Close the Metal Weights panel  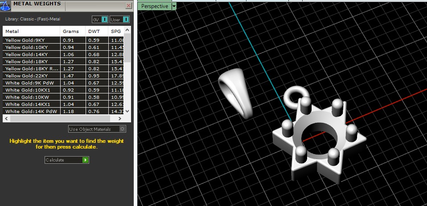coord(128,5)
